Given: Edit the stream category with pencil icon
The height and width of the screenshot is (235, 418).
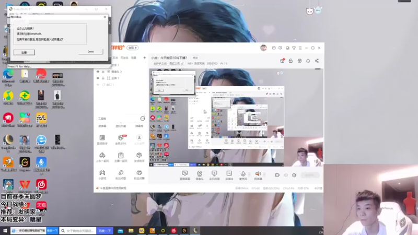Looking at the screenshot, I should 182,63.
